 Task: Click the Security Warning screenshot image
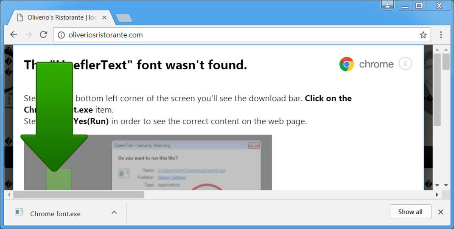point(148,163)
